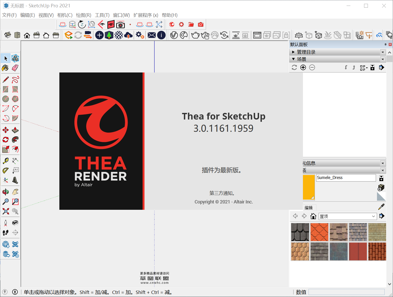Choose the Move tool with red arrows

6,130
